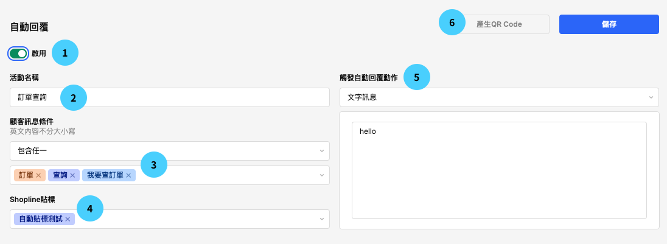Click numbered marker 6 beside QR Code

[x=452, y=23]
